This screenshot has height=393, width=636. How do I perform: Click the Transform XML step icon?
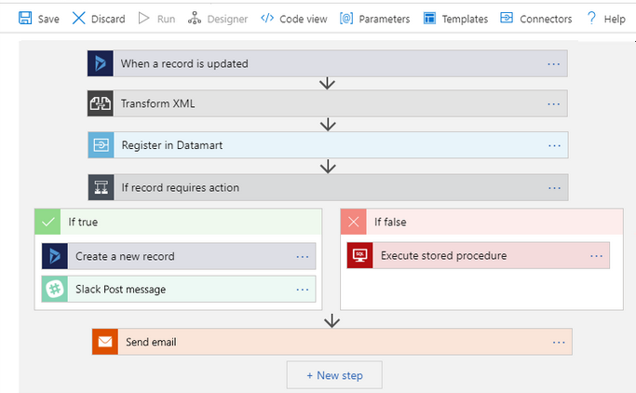101,103
